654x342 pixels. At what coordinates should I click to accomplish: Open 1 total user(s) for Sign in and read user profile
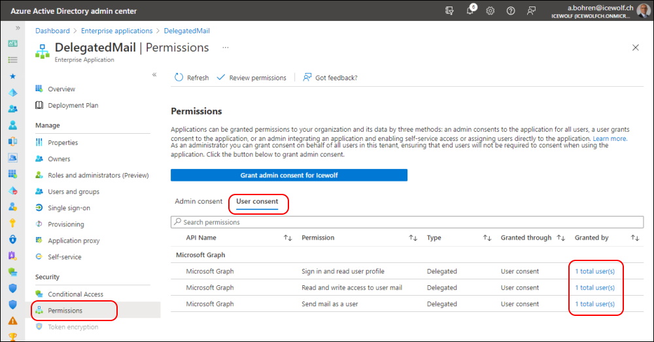coord(594,272)
